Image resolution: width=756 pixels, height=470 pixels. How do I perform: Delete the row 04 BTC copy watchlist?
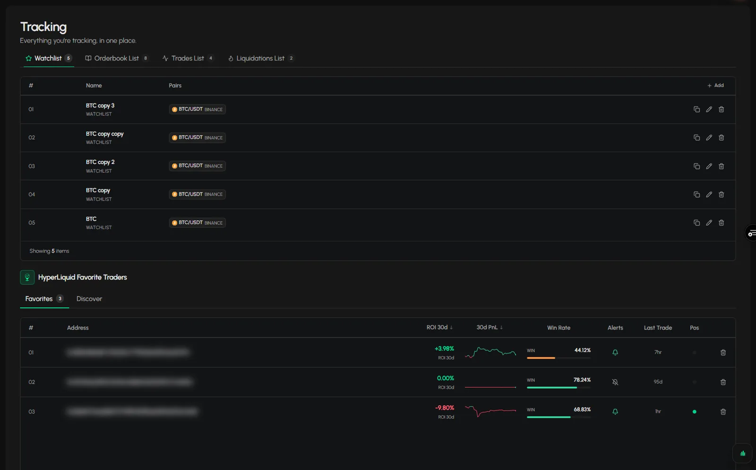click(x=721, y=194)
